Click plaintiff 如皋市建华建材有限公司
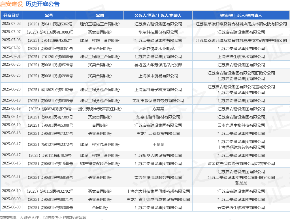This screenshot has width=290, height=220. click(158, 117)
